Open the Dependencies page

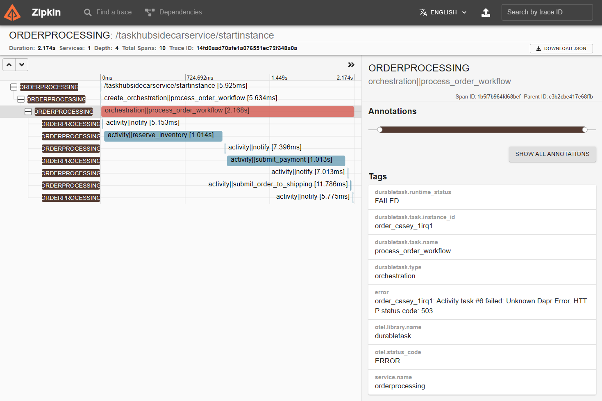(x=173, y=12)
